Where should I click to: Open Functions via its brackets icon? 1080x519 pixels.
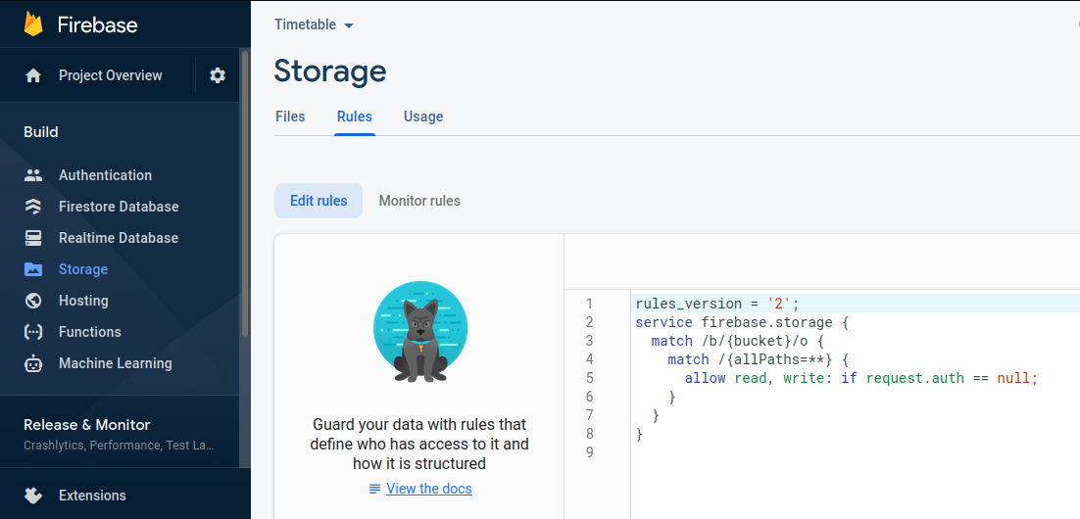click(x=33, y=332)
